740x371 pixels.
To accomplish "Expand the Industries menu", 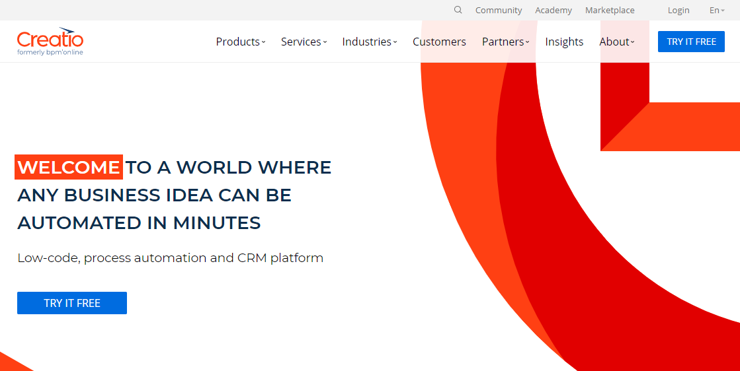I will pyautogui.click(x=370, y=42).
